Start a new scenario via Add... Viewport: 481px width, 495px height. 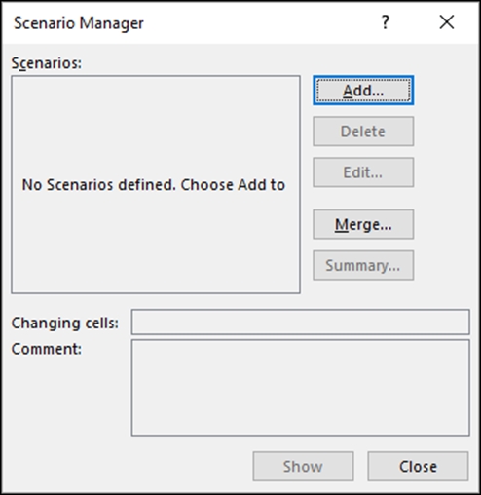[x=363, y=91]
